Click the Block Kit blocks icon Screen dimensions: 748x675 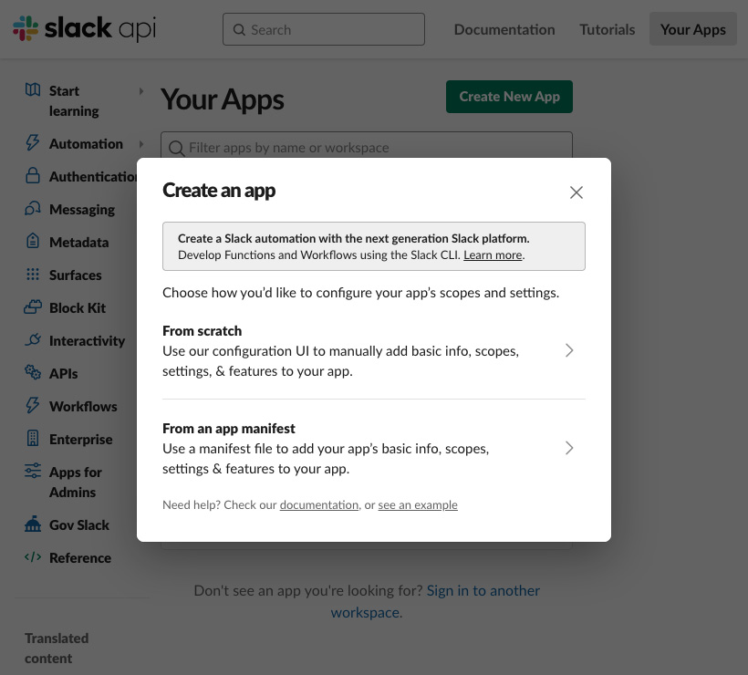pos(33,306)
